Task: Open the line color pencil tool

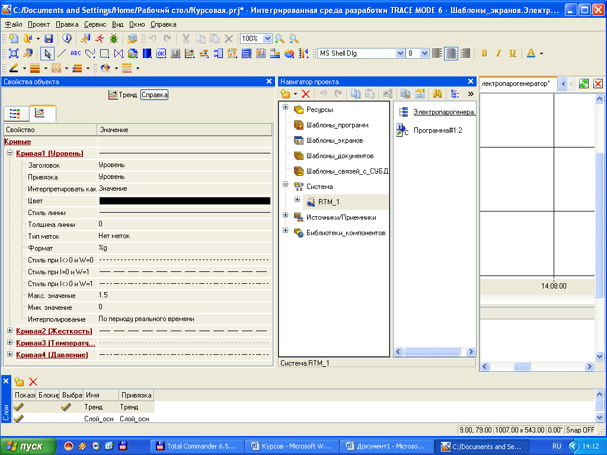Action: point(14,68)
